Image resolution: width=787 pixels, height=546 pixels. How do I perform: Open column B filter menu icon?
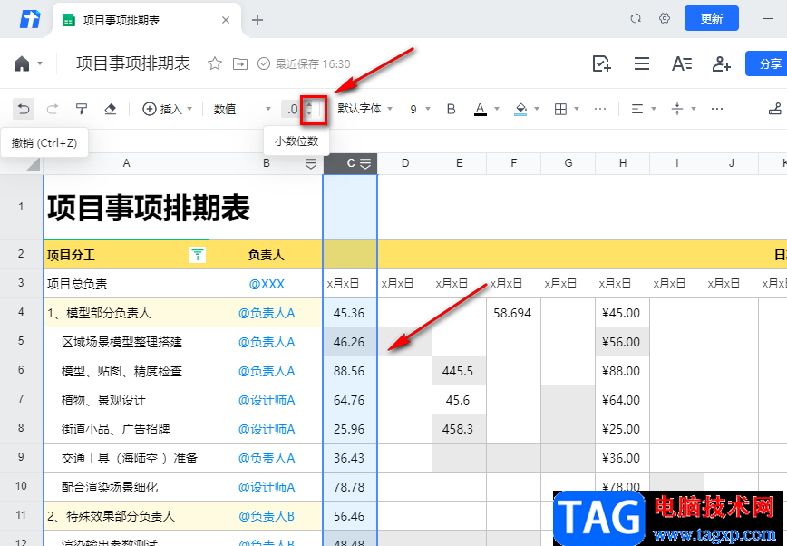click(311, 164)
